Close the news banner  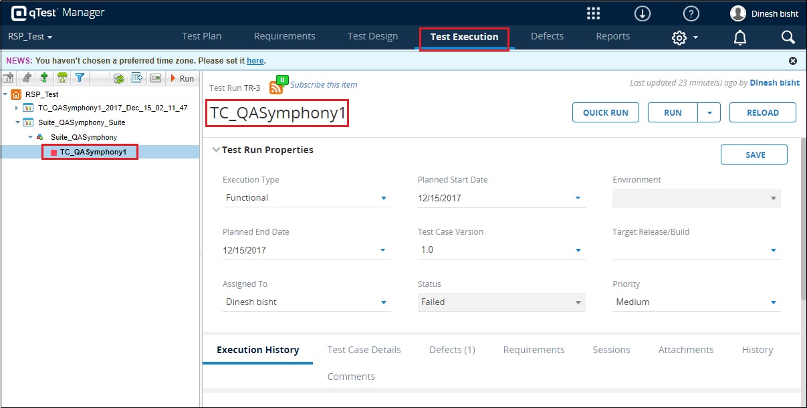(x=793, y=60)
